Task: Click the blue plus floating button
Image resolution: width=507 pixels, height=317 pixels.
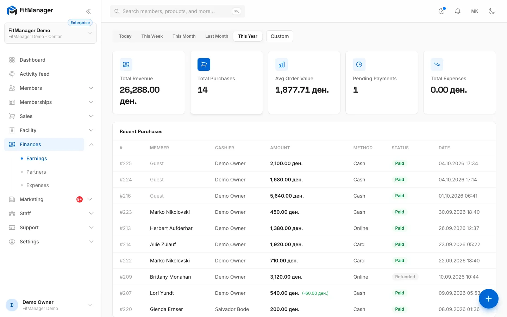Action: [x=488, y=299]
